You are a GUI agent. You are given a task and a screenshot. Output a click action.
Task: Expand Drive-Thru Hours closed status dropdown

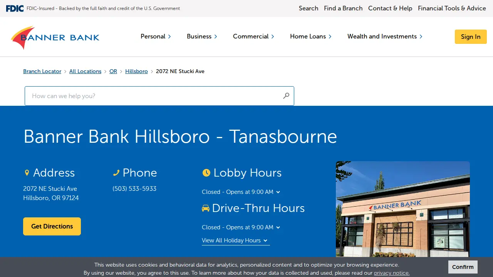point(241,227)
